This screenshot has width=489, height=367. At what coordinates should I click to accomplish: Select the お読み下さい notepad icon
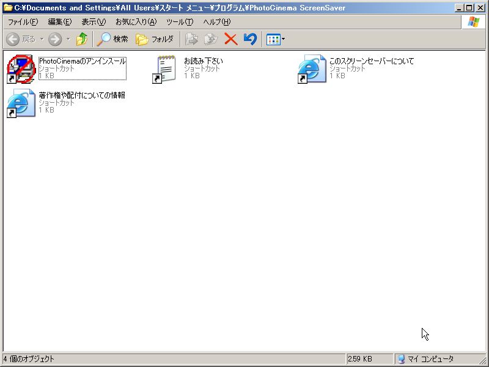(166, 69)
